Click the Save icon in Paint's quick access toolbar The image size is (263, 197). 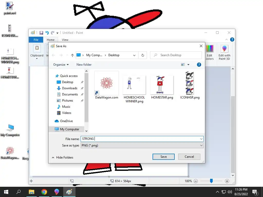pyautogui.click(x=41, y=33)
